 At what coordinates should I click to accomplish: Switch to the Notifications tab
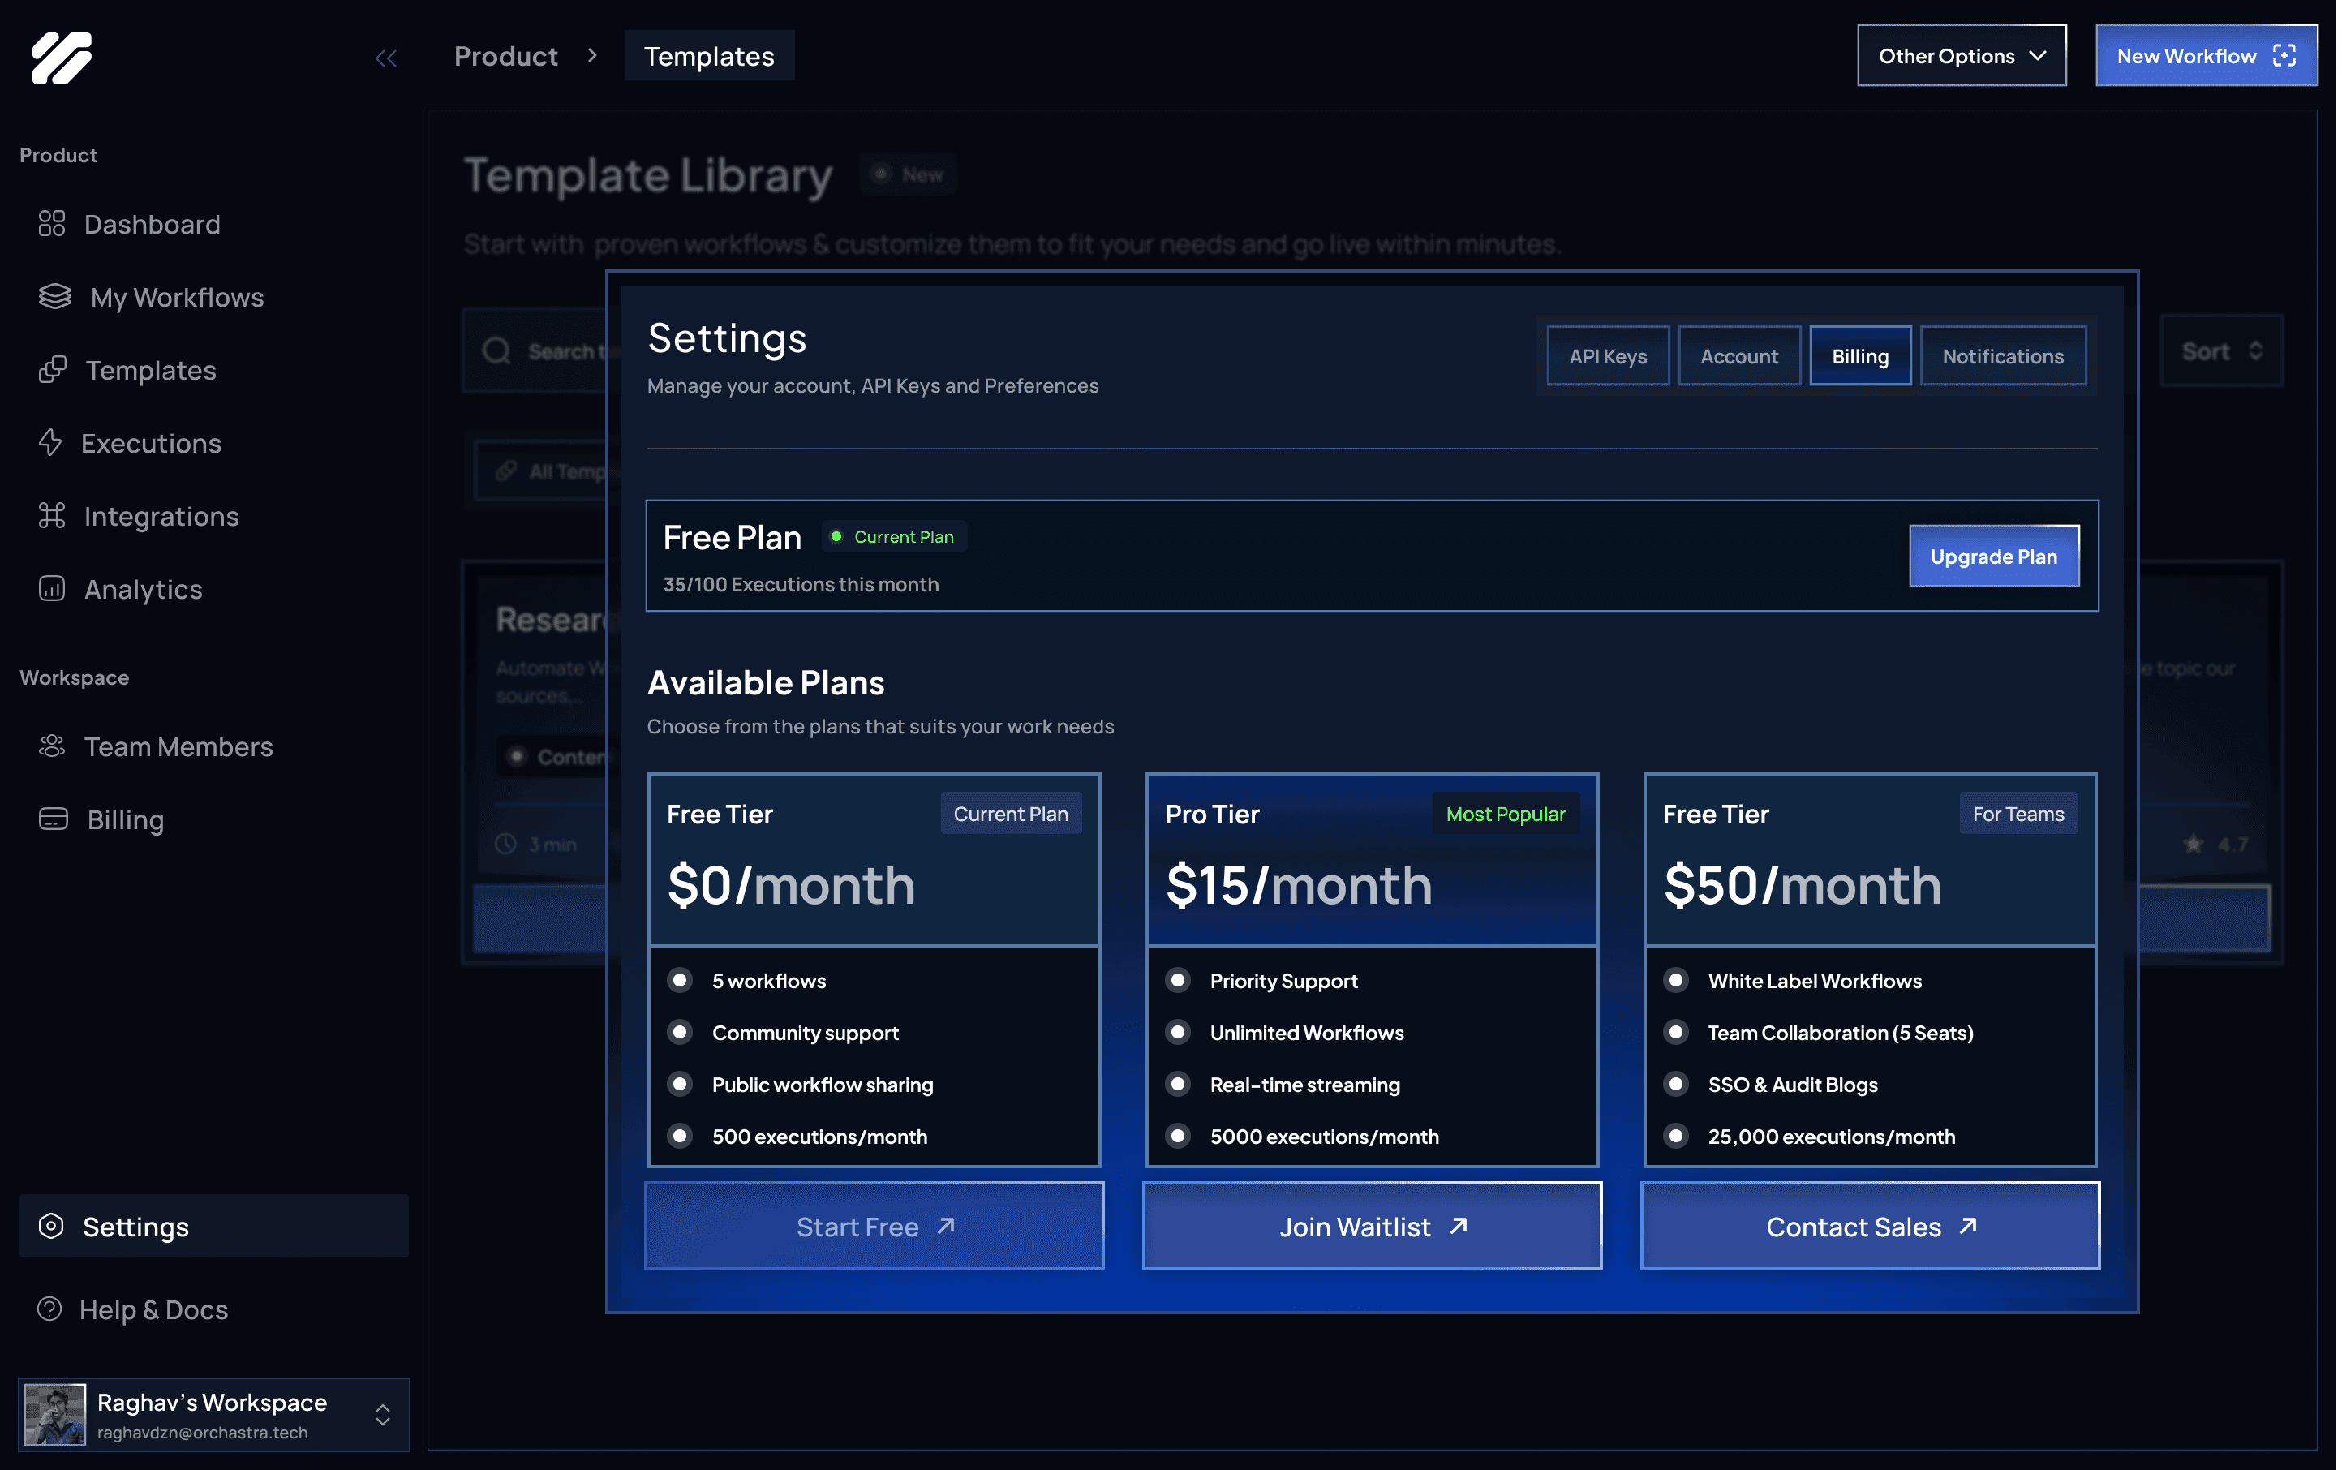pyautogui.click(x=2002, y=356)
